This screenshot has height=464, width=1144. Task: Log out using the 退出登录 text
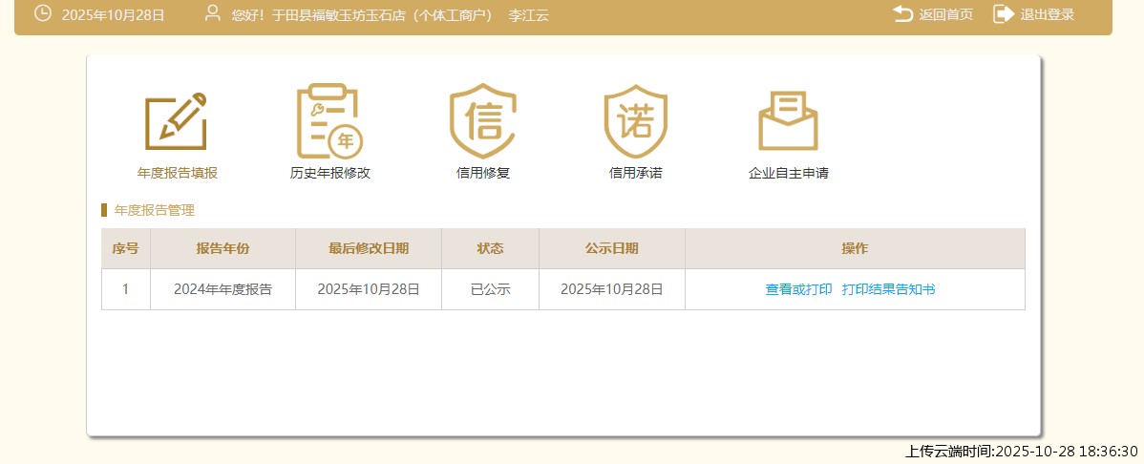coord(1047,14)
